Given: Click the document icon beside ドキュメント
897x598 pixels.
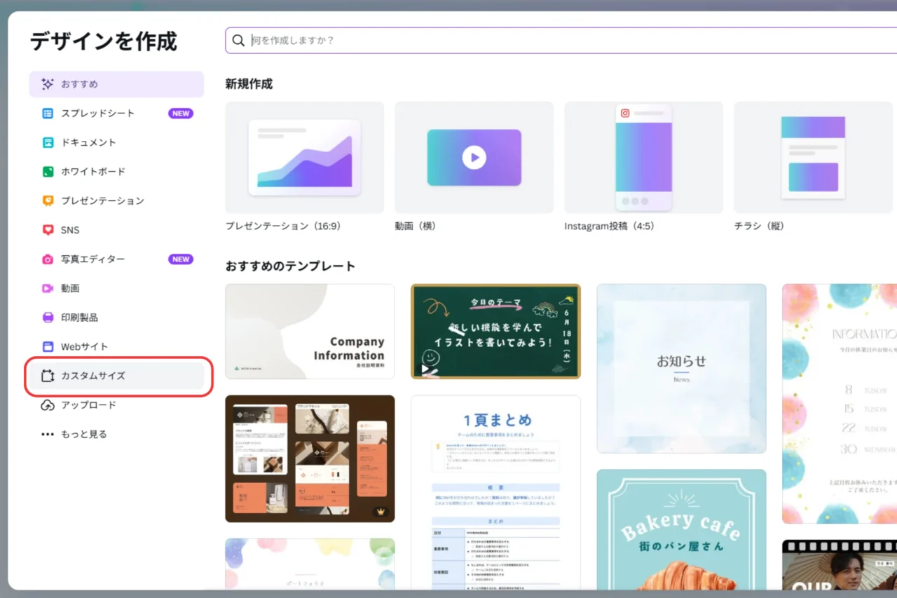Looking at the screenshot, I should pos(48,142).
